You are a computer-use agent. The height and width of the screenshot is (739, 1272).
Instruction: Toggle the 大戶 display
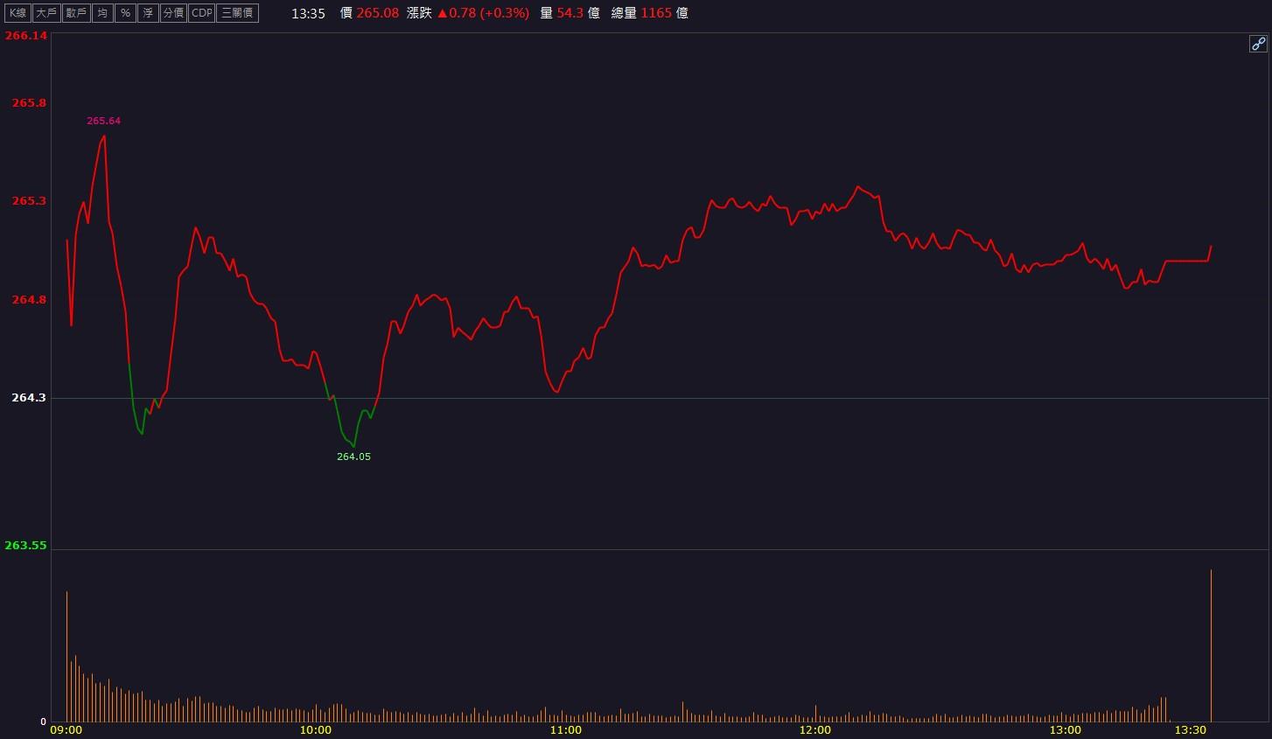click(x=46, y=13)
